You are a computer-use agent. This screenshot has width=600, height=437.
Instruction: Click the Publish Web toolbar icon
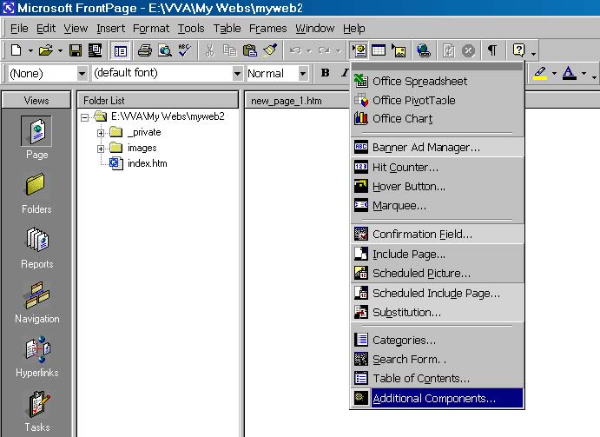coord(95,50)
